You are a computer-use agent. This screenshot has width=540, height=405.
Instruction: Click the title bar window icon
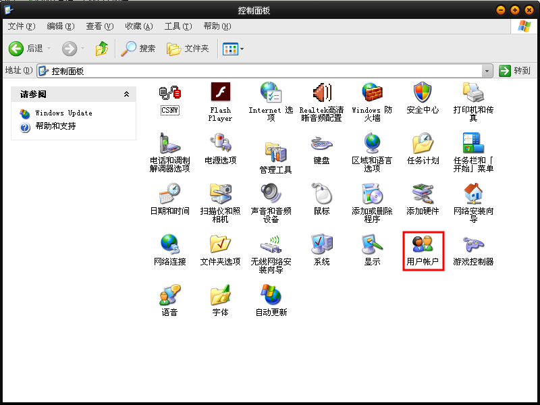[9, 9]
